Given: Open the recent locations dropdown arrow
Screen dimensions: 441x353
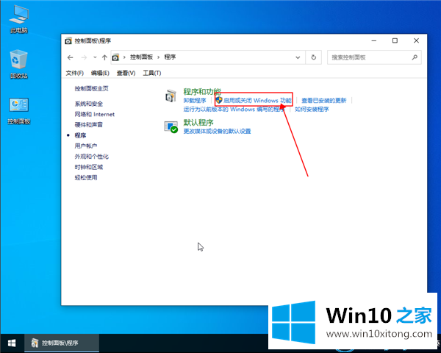Looking at the screenshot, I should click(95, 57).
